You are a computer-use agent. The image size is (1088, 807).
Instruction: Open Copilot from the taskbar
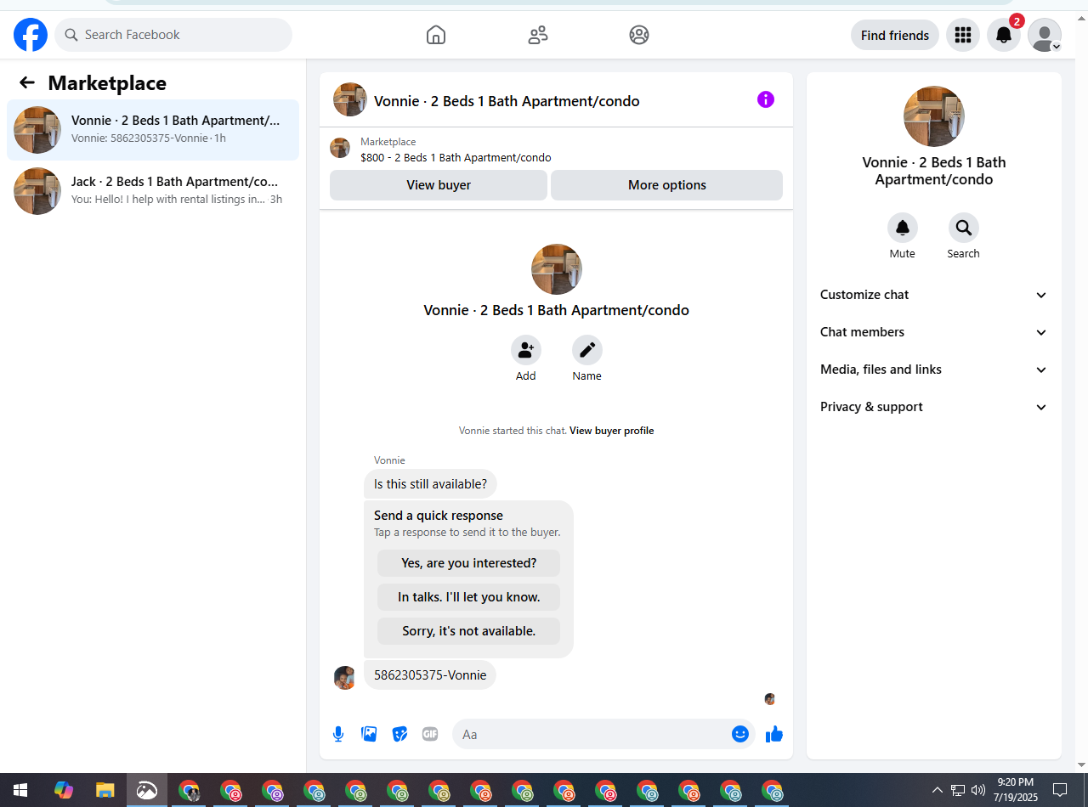64,790
